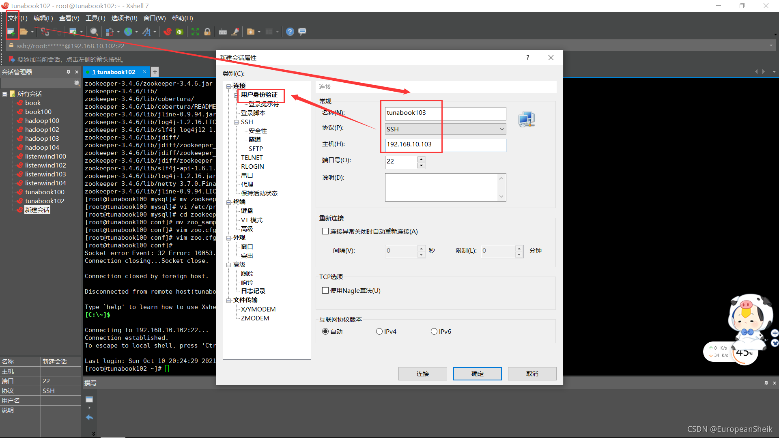This screenshot has height=438, width=779.
Task: Collapse the 外观 tree category
Action: pos(228,238)
